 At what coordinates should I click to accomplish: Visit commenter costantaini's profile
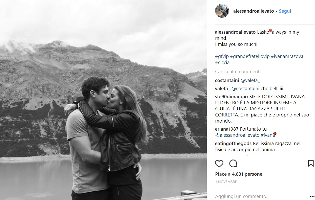click(227, 81)
